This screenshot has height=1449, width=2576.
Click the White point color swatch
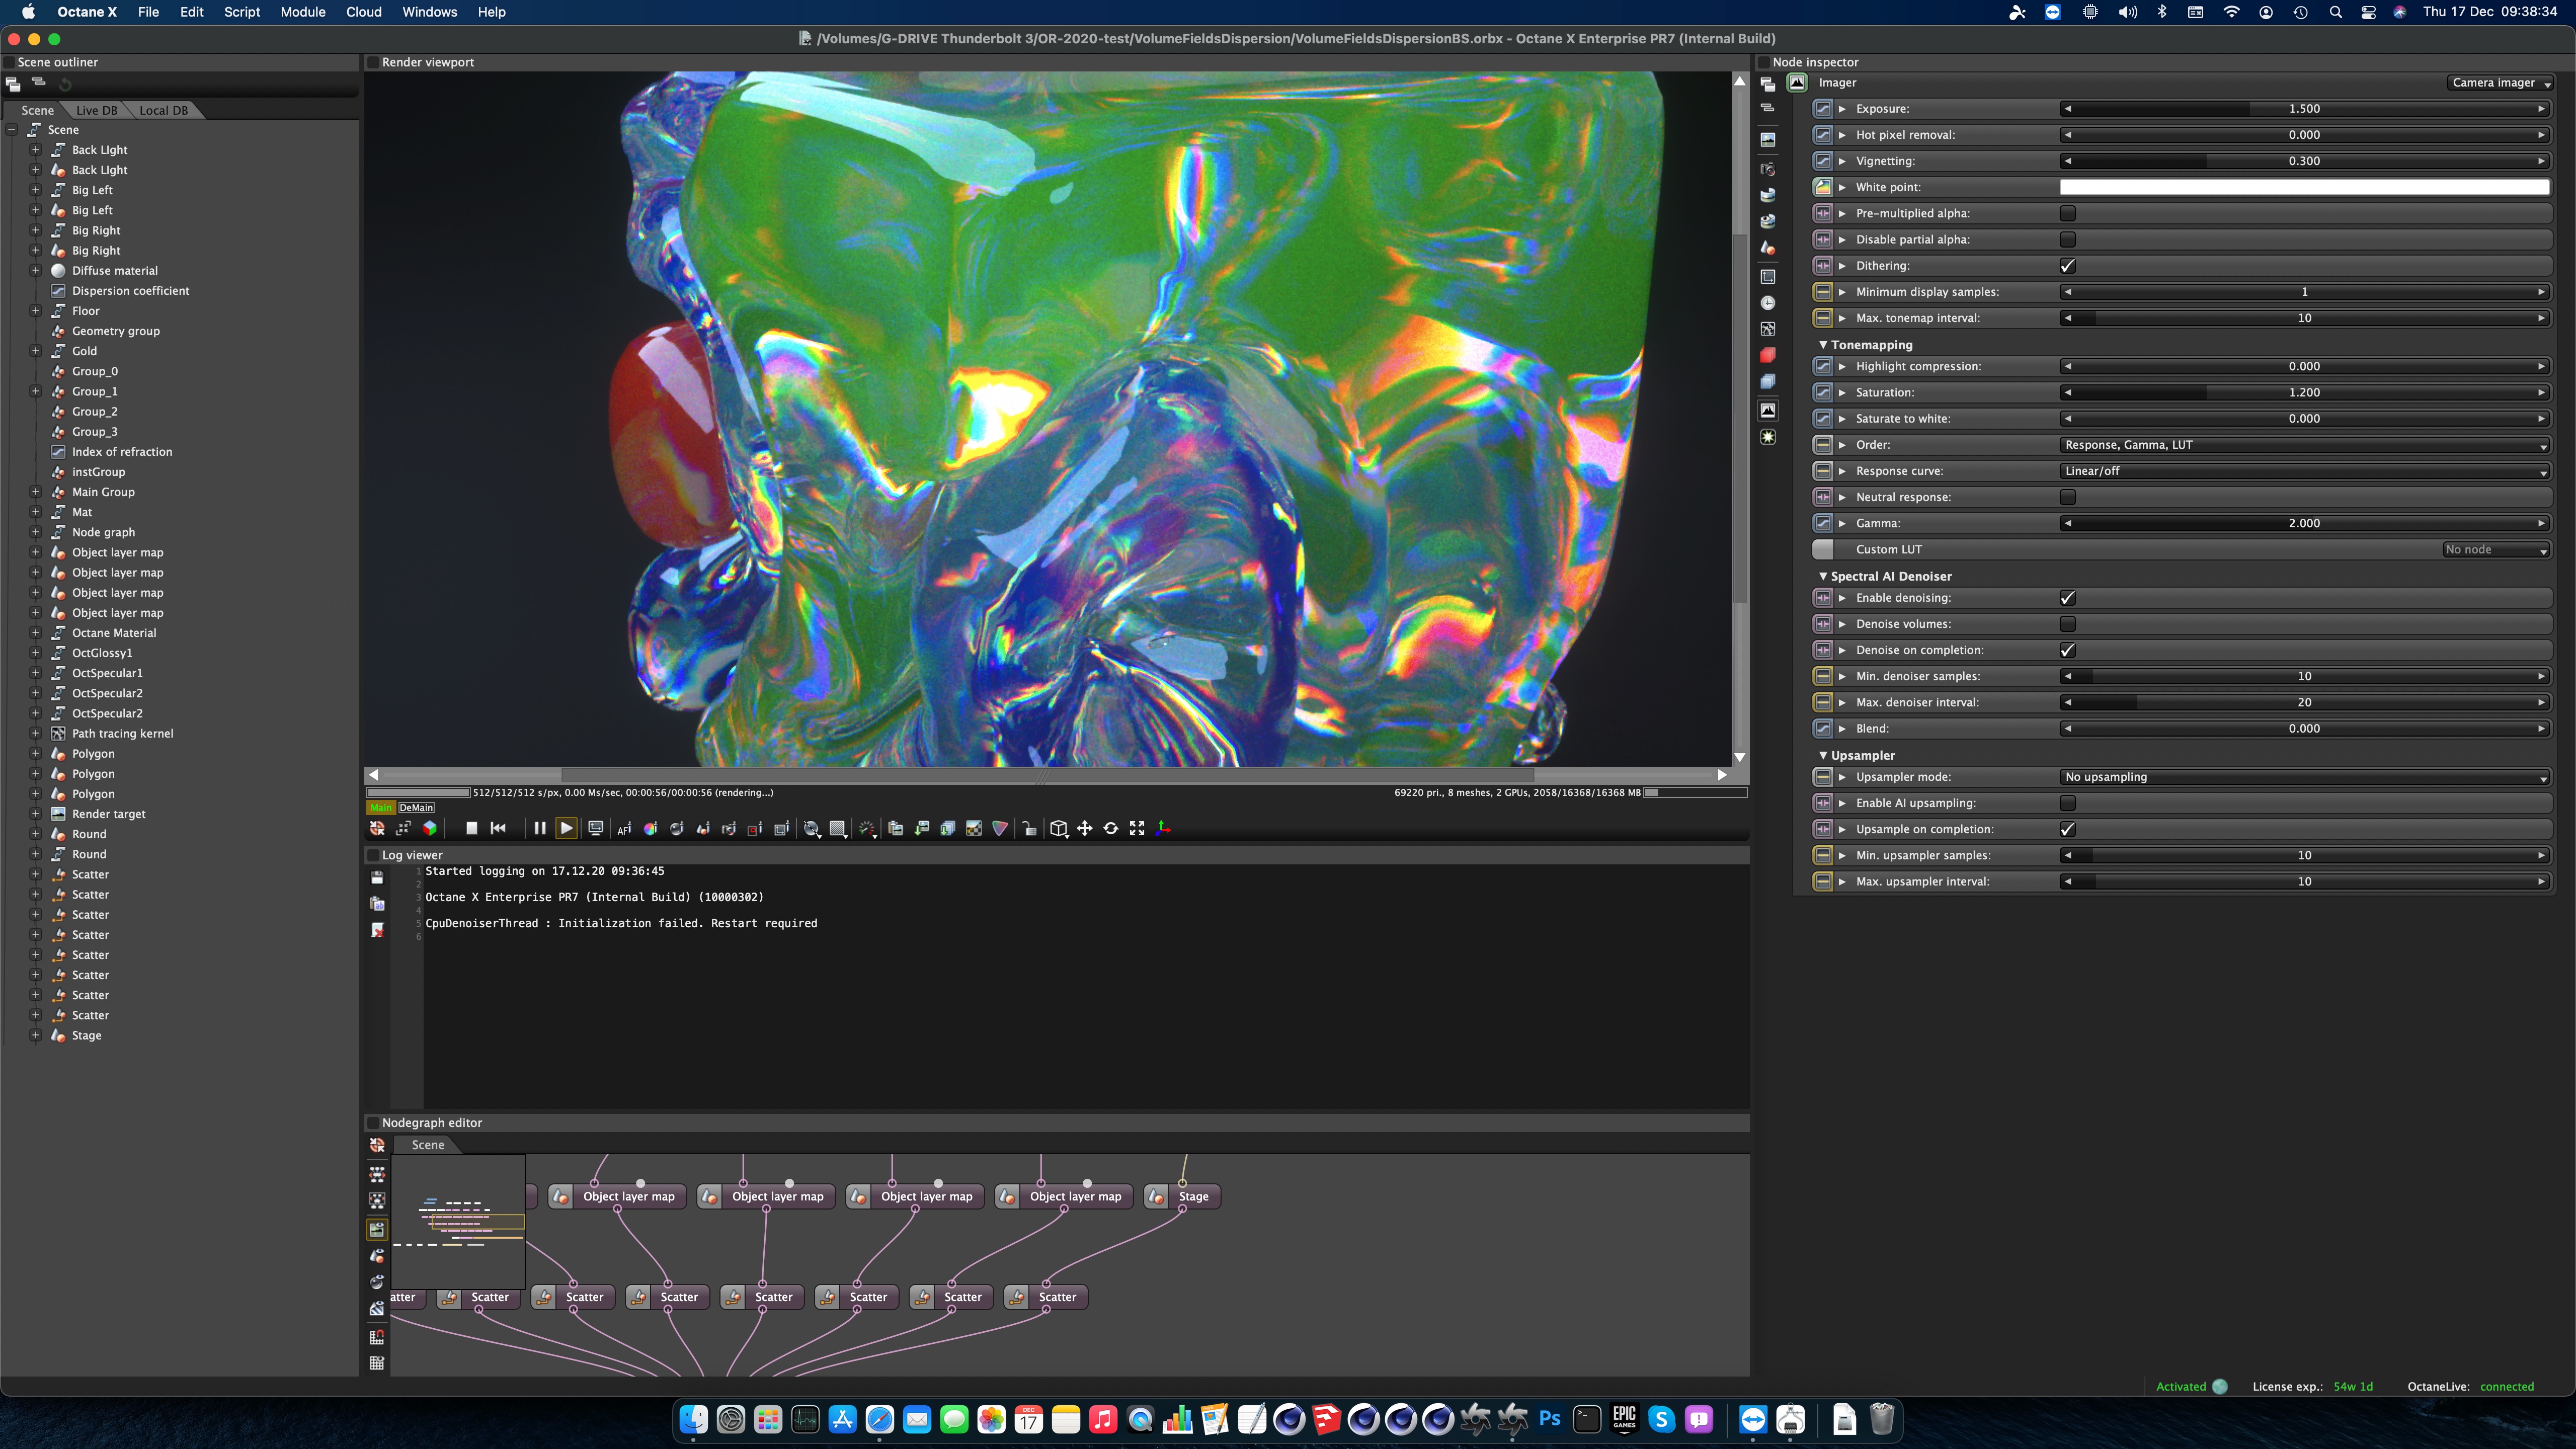[x=2303, y=187]
